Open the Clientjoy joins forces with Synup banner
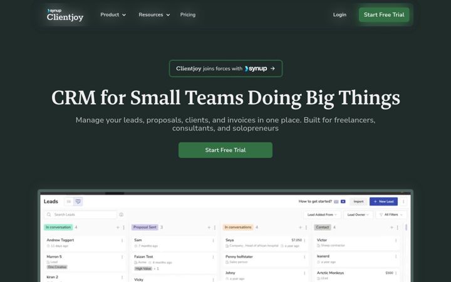Screen dimensions: 451x282 225,68
